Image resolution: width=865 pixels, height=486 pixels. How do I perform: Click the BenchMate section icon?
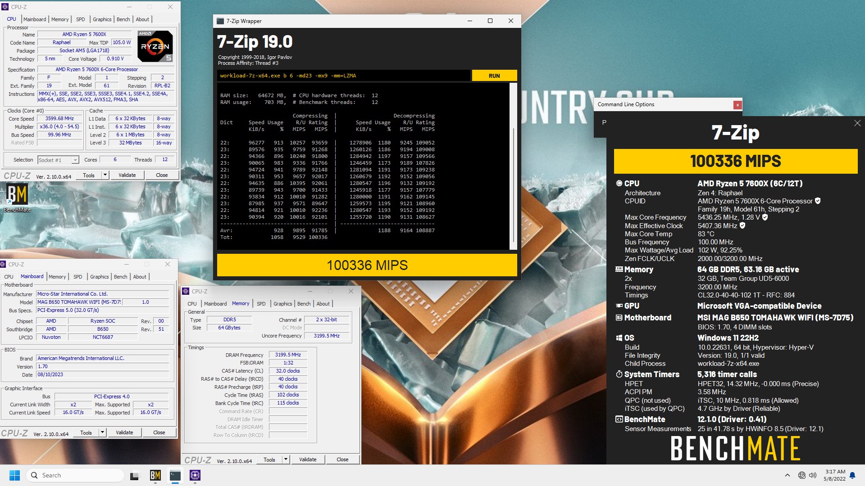coord(619,419)
